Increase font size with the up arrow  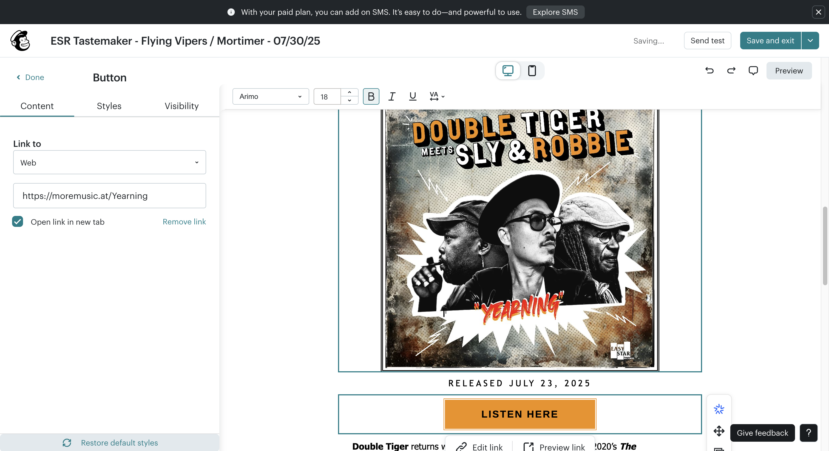350,92
